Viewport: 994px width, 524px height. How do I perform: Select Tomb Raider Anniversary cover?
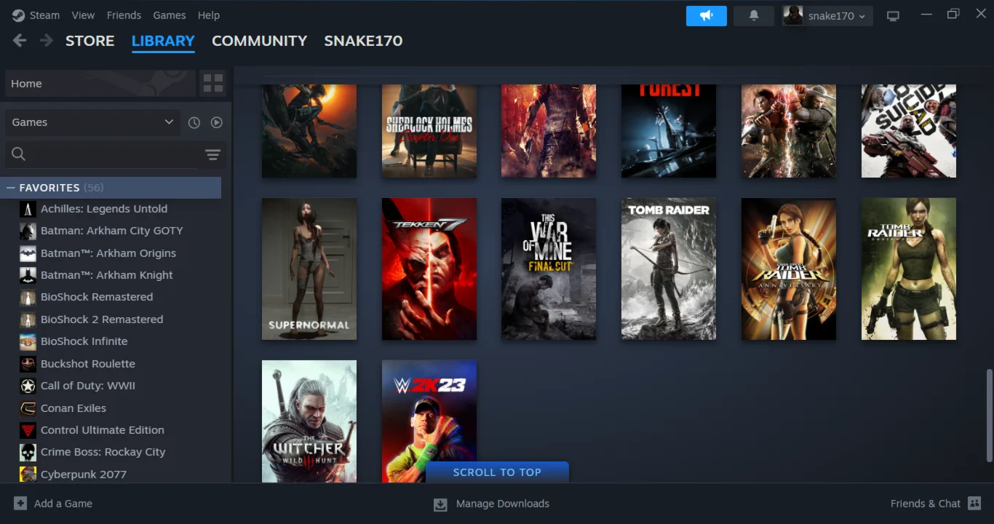pos(789,269)
